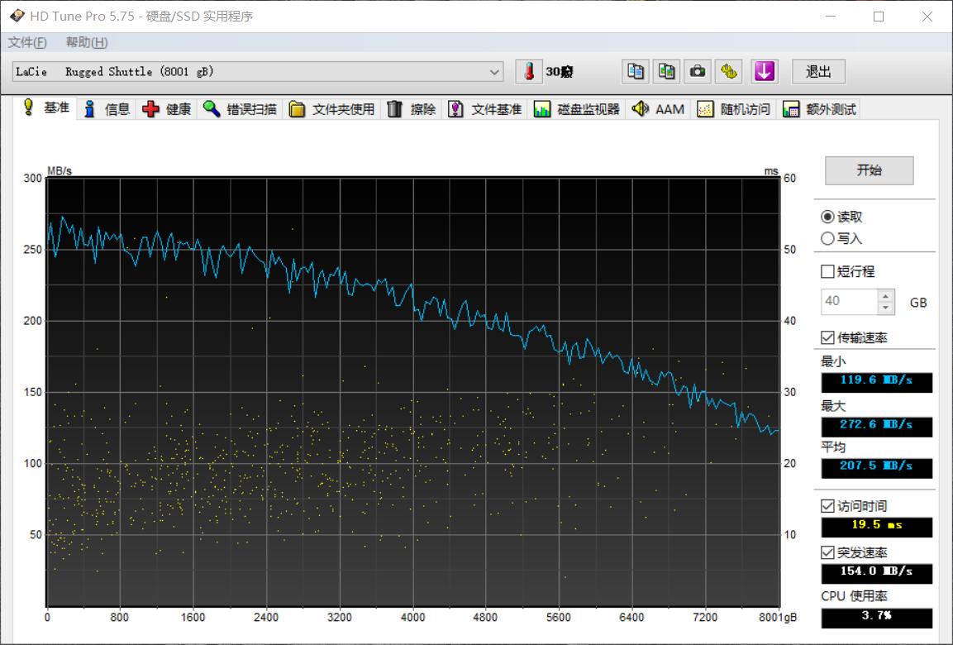Enable the 短行程 short stroke checkbox
The width and height of the screenshot is (953, 645).
[827, 271]
